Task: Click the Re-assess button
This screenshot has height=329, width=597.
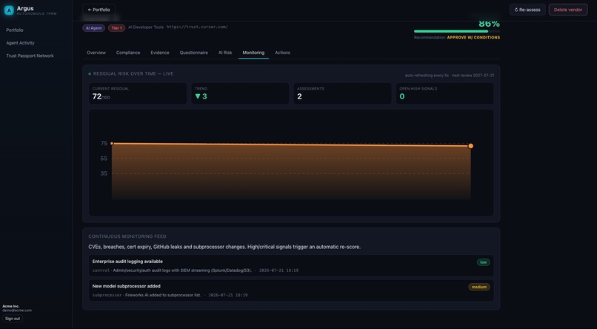Action: tap(527, 10)
